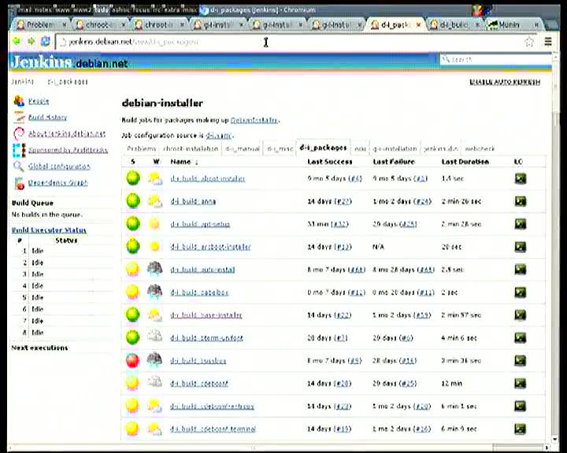Click the Jenkins debian.net header logo

(x=69, y=62)
